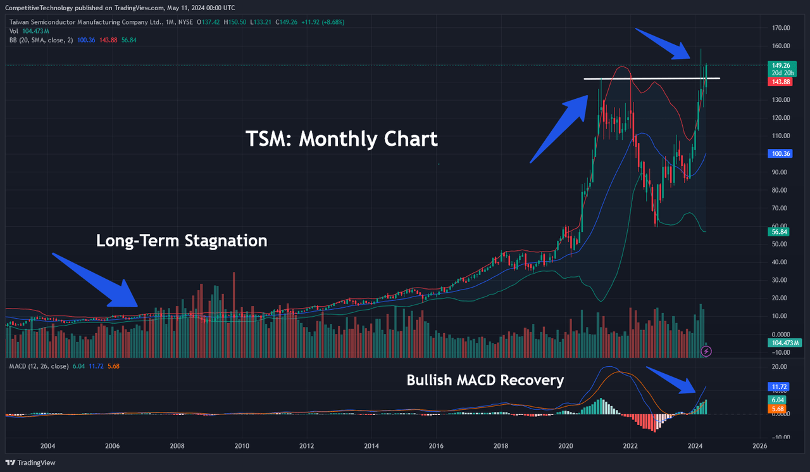
Task: Click 2006 on the time axis
Action: 113,446
